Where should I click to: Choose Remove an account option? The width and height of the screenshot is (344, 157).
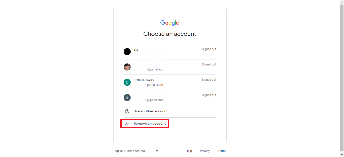pos(150,124)
